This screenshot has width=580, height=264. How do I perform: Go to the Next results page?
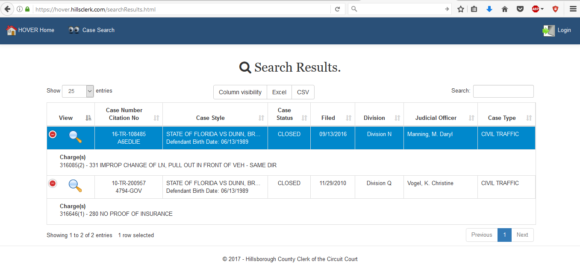pyautogui.click(x=522, y=235)
